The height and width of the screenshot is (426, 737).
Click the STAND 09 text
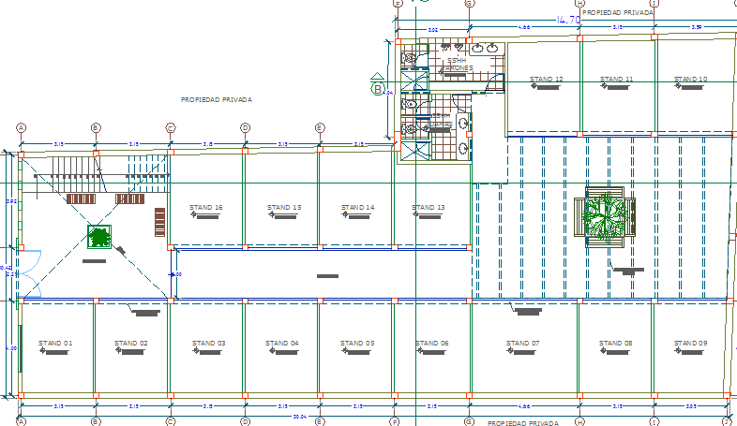[x=691, y=344]
